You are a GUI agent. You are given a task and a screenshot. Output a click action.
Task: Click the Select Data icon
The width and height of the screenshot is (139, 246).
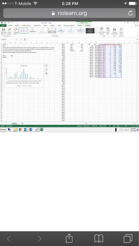click(108, 31)
